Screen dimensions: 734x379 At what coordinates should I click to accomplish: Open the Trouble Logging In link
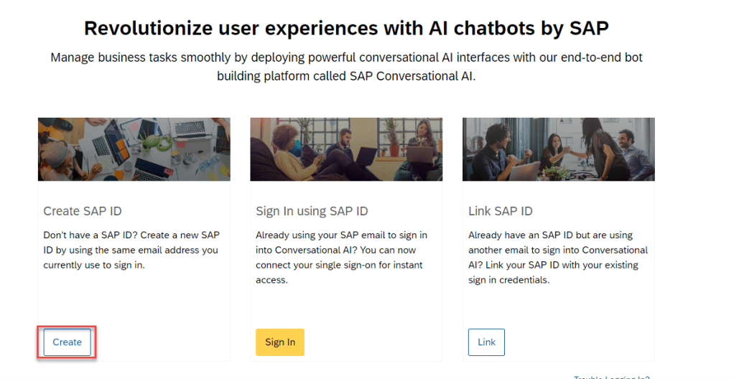click(x=611, y=377)
